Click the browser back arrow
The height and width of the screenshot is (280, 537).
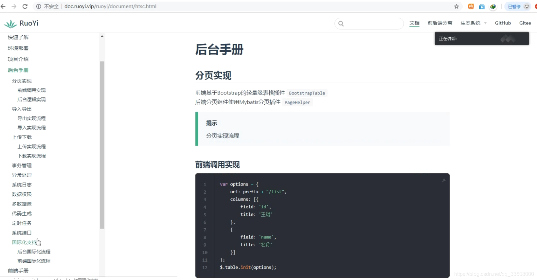3,6
